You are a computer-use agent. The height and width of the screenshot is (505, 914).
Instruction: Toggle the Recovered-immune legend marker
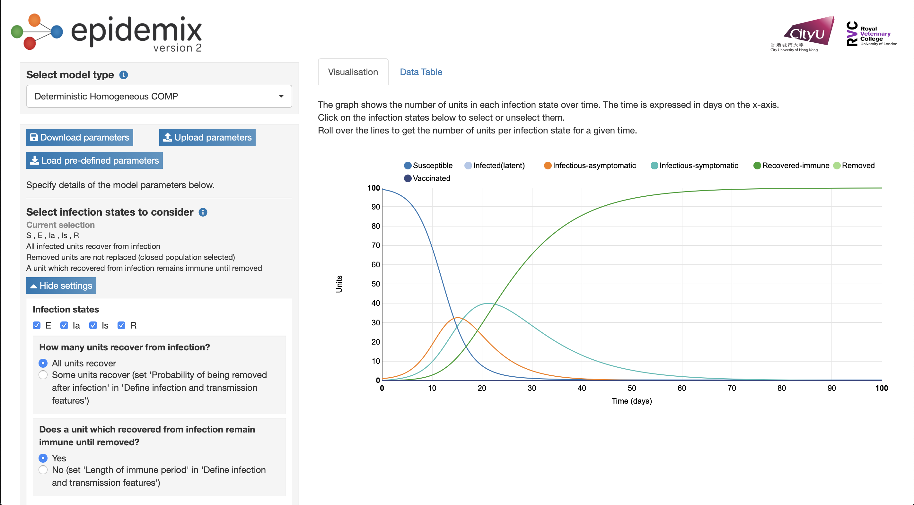[x=757, y=166]
